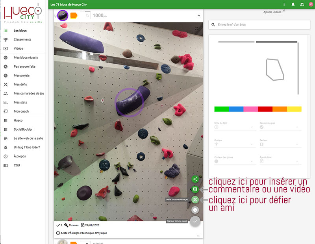Open the Classements rankings page
The height and width of the screenshot is (244, 315).
(23, 40)
